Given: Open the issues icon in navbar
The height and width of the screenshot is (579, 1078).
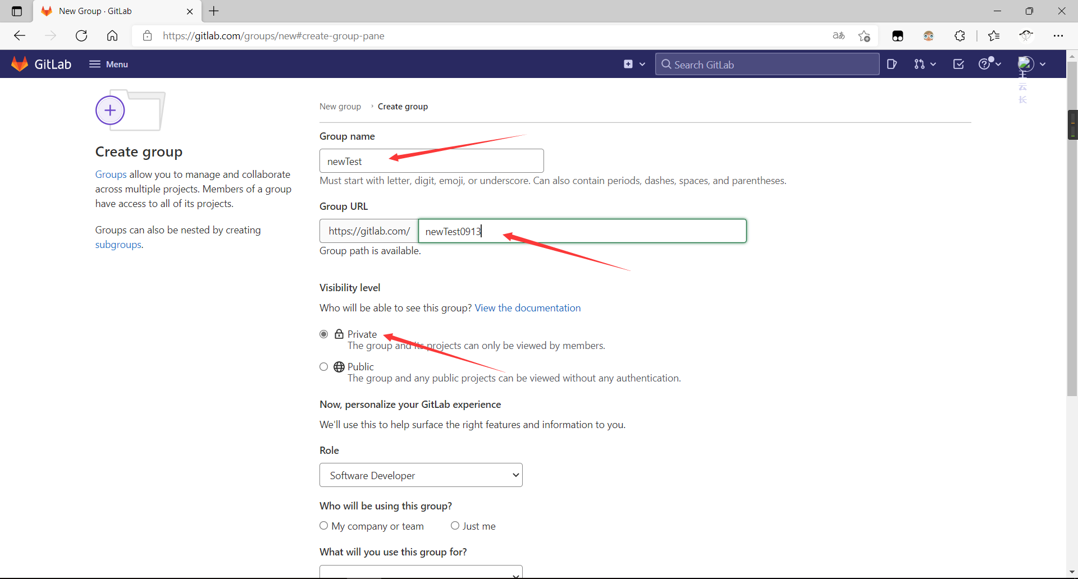Looking at the screenshot, I should point(892,64).
